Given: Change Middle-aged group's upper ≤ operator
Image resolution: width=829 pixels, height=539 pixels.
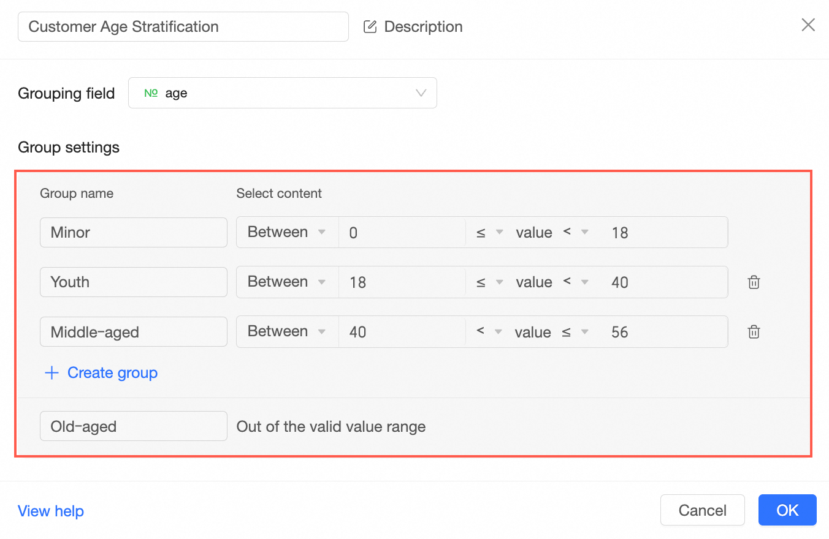Looking at the screenshot, I should pyautogui.click(x=575, y=332).
